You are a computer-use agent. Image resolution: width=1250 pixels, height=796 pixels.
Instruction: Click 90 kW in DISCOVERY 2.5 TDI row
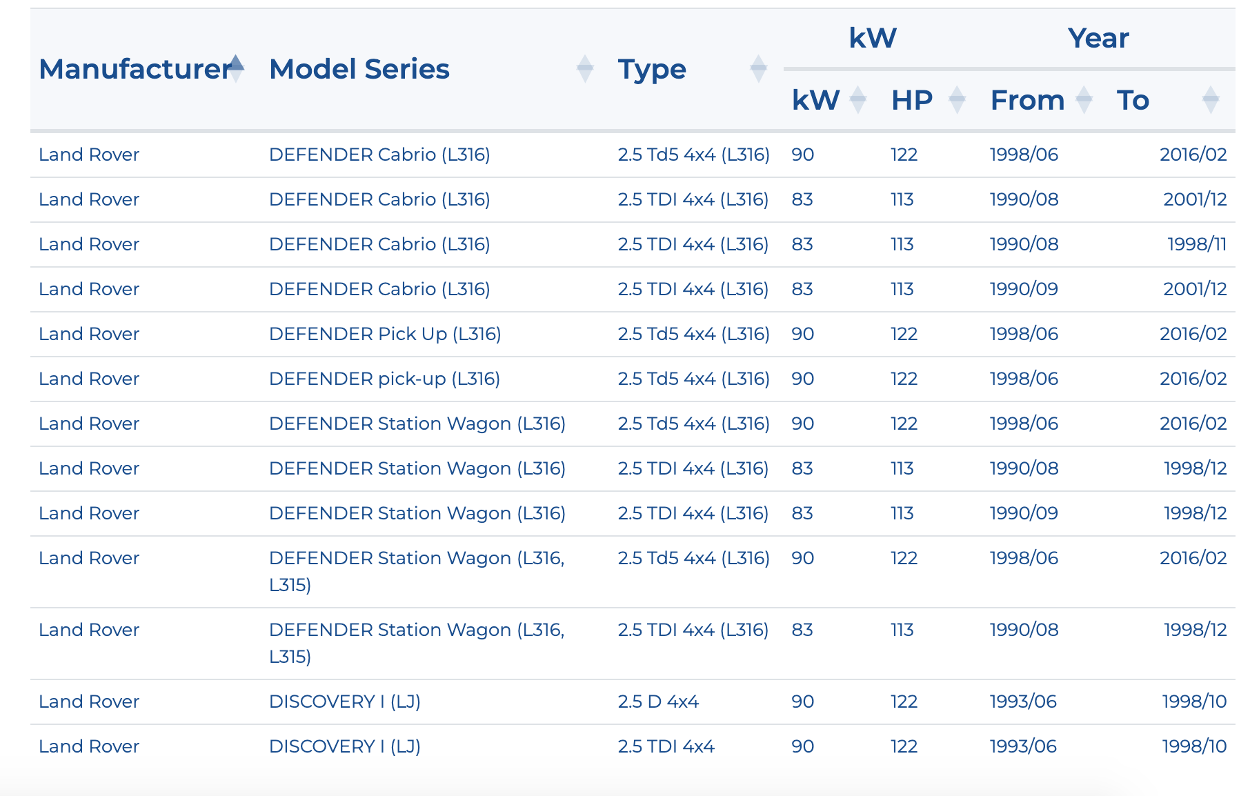click(803, 746)
